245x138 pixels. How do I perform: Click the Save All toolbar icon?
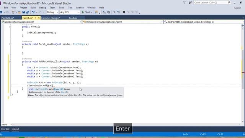[28, 12]
